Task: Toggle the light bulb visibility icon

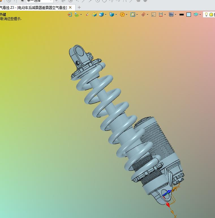Action: [207, 14]
